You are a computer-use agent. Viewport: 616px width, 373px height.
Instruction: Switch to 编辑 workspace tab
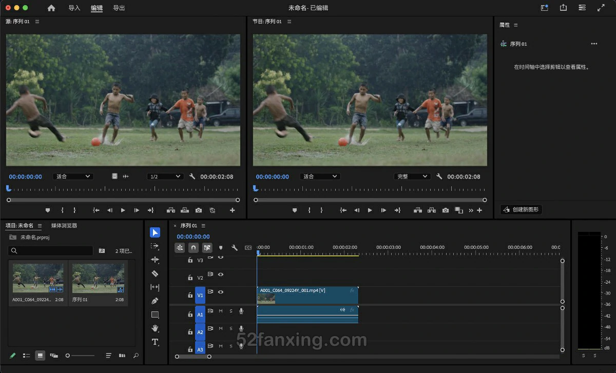[x=97, y=8]
